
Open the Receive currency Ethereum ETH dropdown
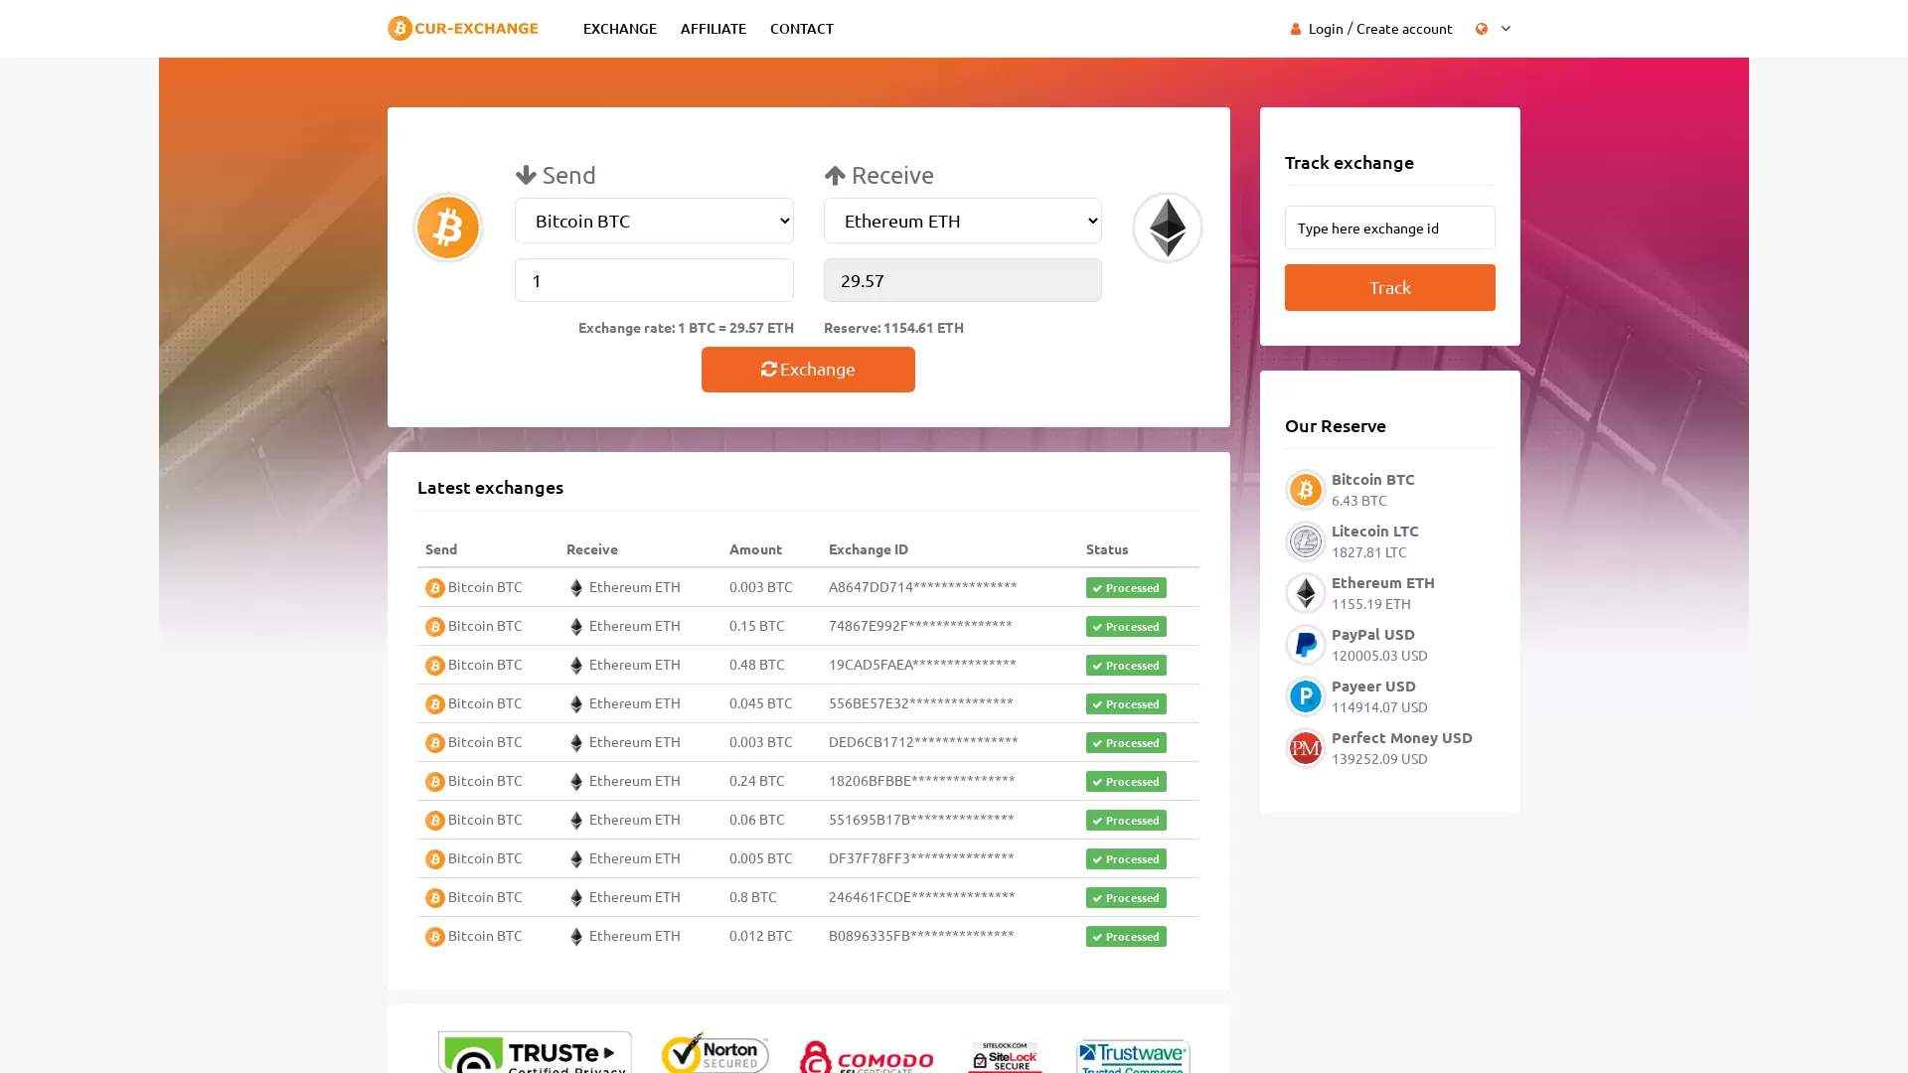click(x=962, y=221)
